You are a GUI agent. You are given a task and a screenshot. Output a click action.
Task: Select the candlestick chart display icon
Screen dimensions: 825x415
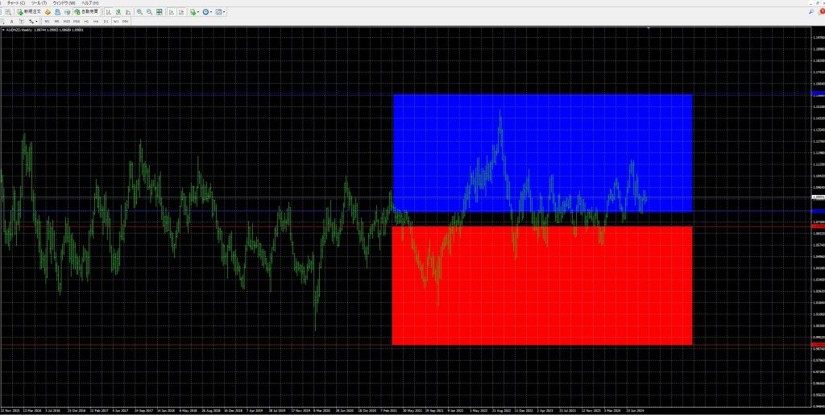tap(118, 12)
